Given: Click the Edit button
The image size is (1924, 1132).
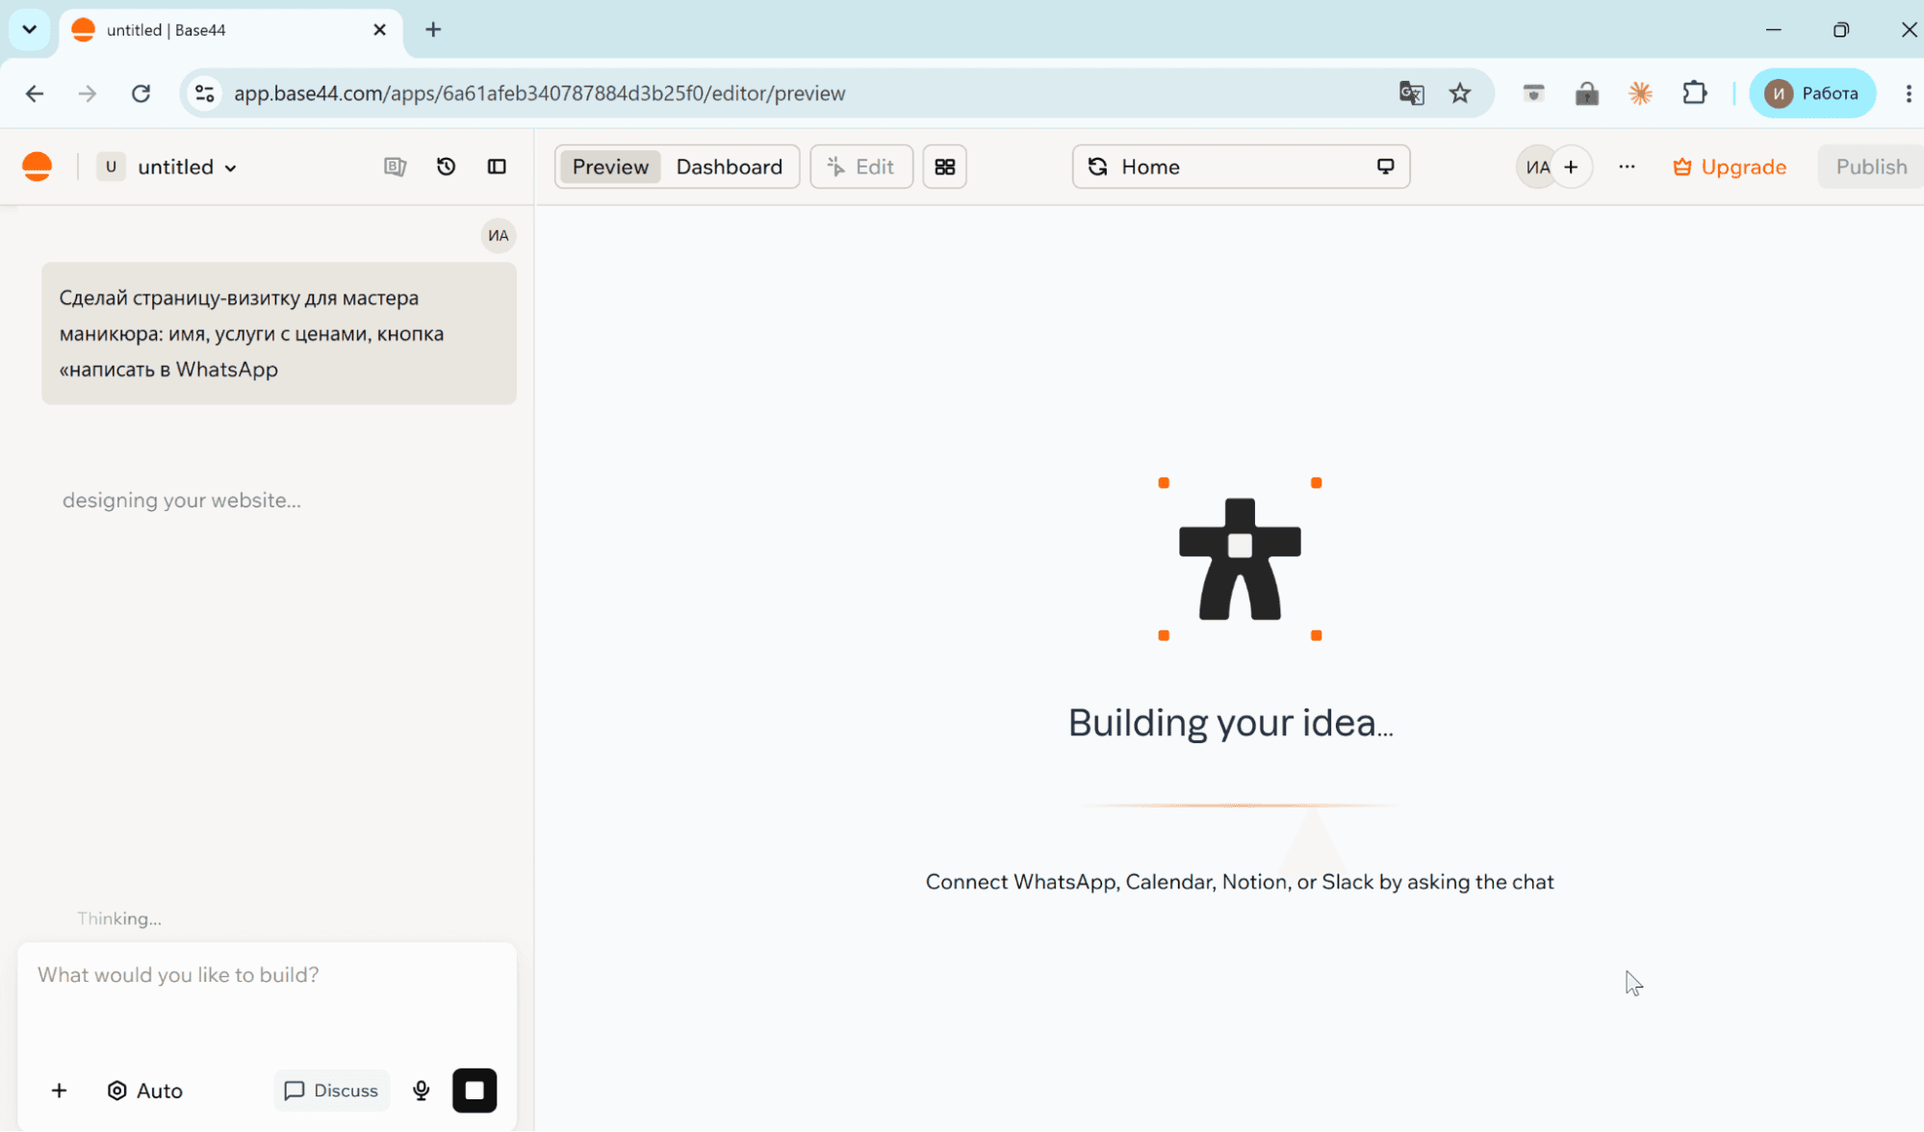Looking at the screenshot, I should 861,167.
